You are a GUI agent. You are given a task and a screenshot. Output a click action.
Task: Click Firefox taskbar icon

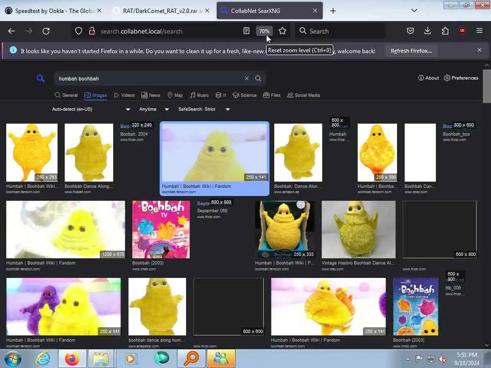tap(72, 358)
